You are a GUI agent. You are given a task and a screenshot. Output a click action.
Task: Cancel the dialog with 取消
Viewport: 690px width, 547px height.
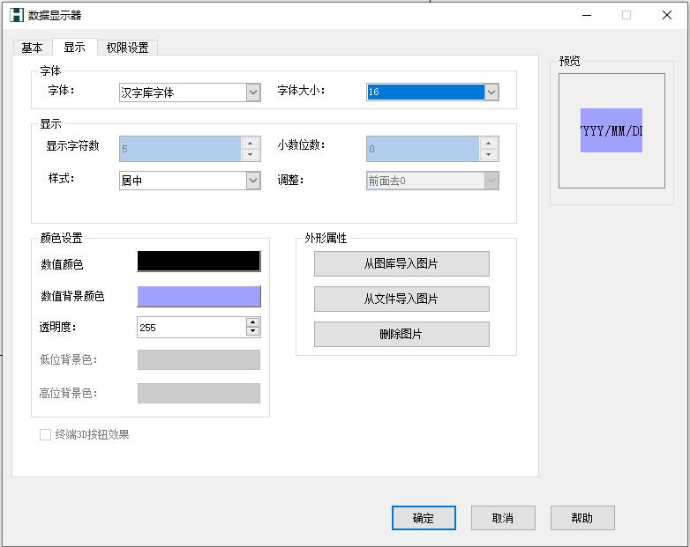tap(503, 518)
